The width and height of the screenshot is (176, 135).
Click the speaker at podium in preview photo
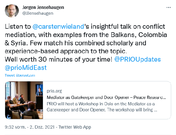pyautogui.click(x=39, y=92)
